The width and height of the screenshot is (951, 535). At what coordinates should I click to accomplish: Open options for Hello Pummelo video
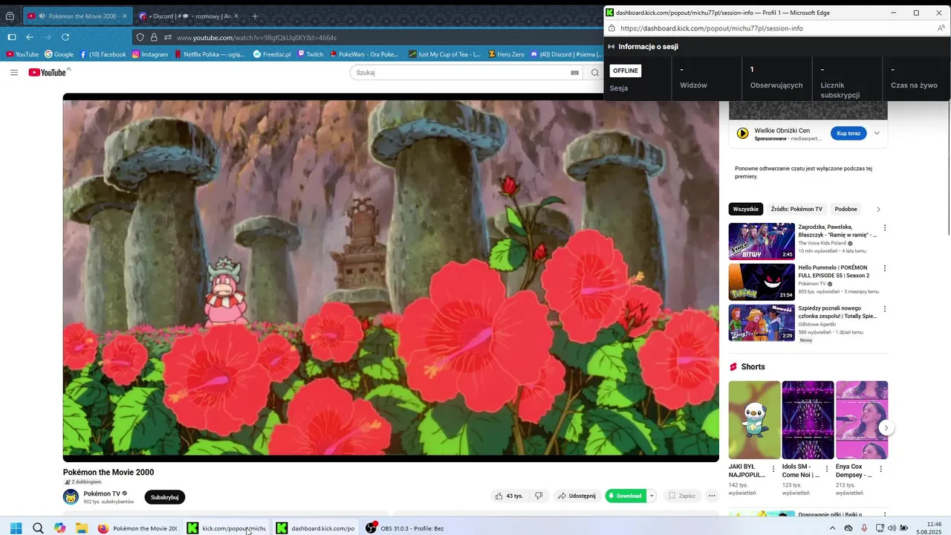(884, 268)
